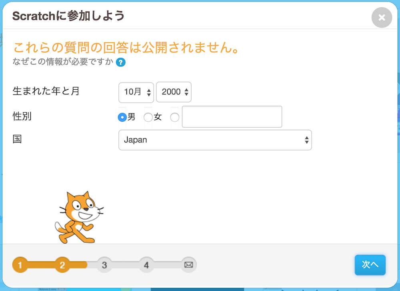The height and width of the screenshot is (291, 400).
Task: Close the Scratch join dialog
Action: pyautogui.click(x=382, y=18)
